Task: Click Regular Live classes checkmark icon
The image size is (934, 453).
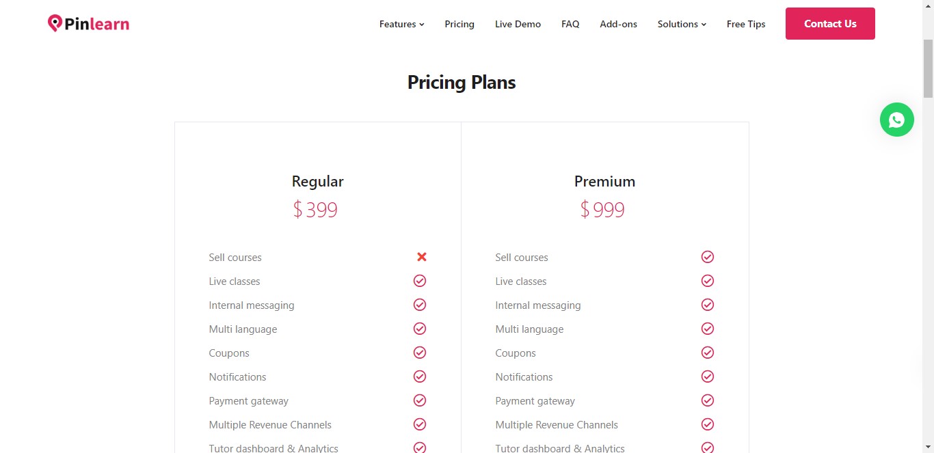Action: coord(420,281)
